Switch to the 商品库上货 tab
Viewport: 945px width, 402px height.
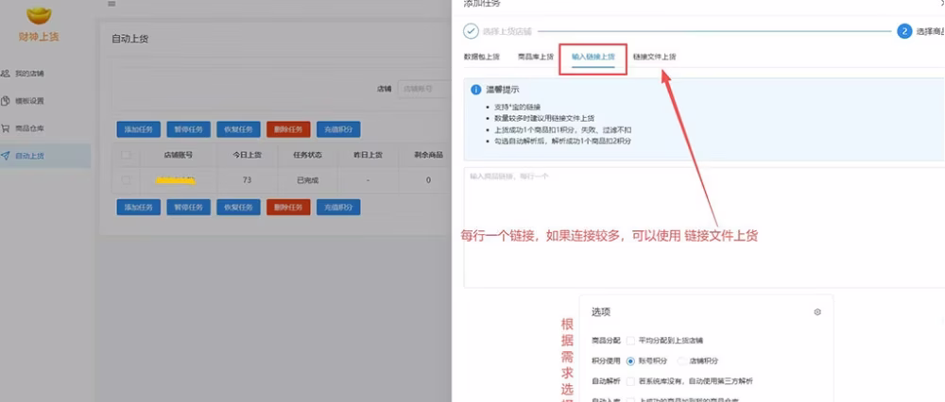536,57
